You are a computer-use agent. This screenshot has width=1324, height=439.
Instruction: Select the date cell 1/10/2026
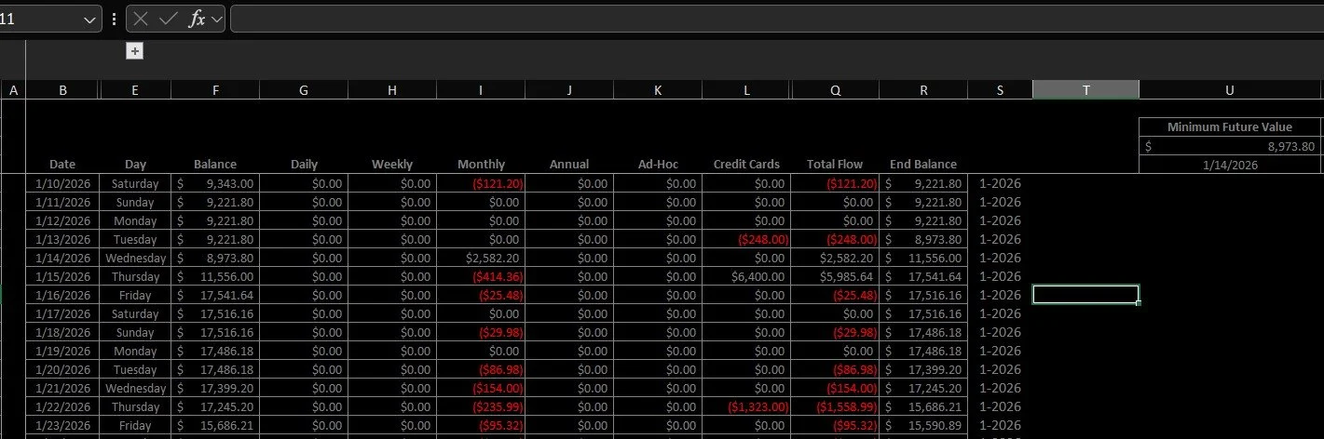point(62,183)
